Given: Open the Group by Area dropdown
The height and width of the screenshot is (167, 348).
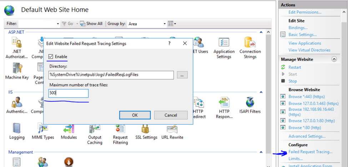Looking at the screenshot, I should click(165, 24).
